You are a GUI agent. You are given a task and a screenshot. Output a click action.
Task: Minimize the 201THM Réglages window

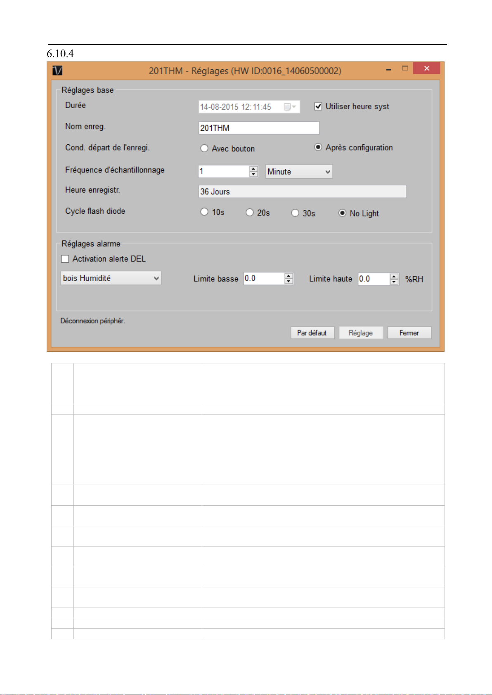coord(388,69)
